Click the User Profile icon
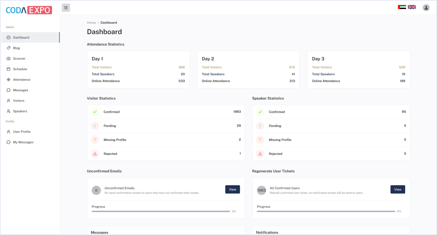Image resolution: width=437 pixels, height=235 pixels. coord(9,132)
